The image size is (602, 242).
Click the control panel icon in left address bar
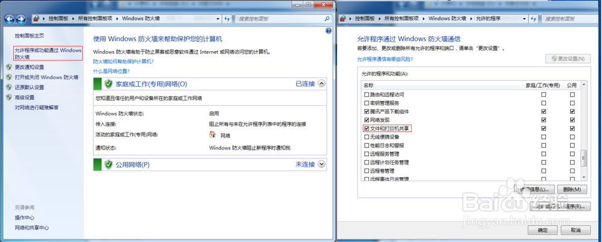37,19
